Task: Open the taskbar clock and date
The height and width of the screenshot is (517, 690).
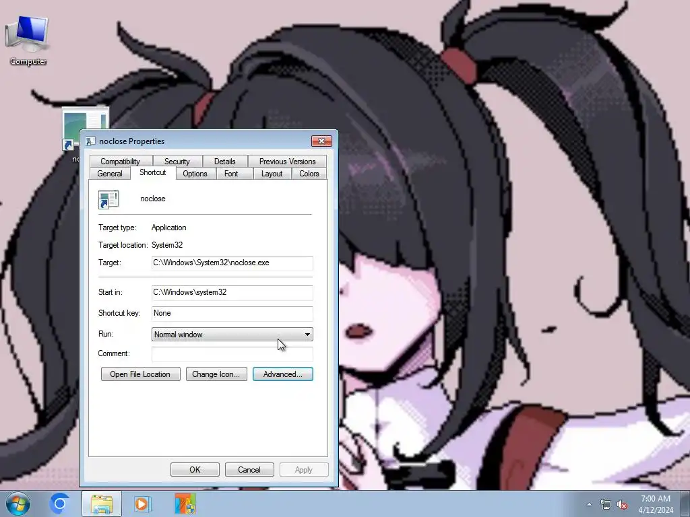Action: [656, 504]
